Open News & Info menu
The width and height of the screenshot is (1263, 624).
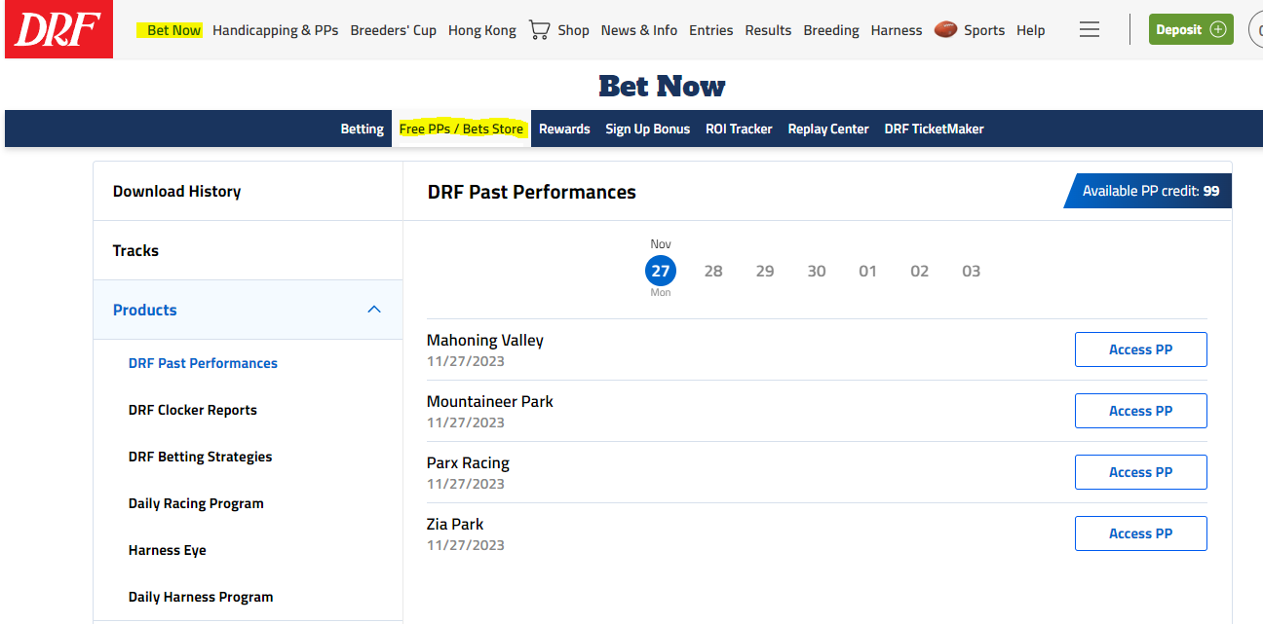[x=639, y=30]
